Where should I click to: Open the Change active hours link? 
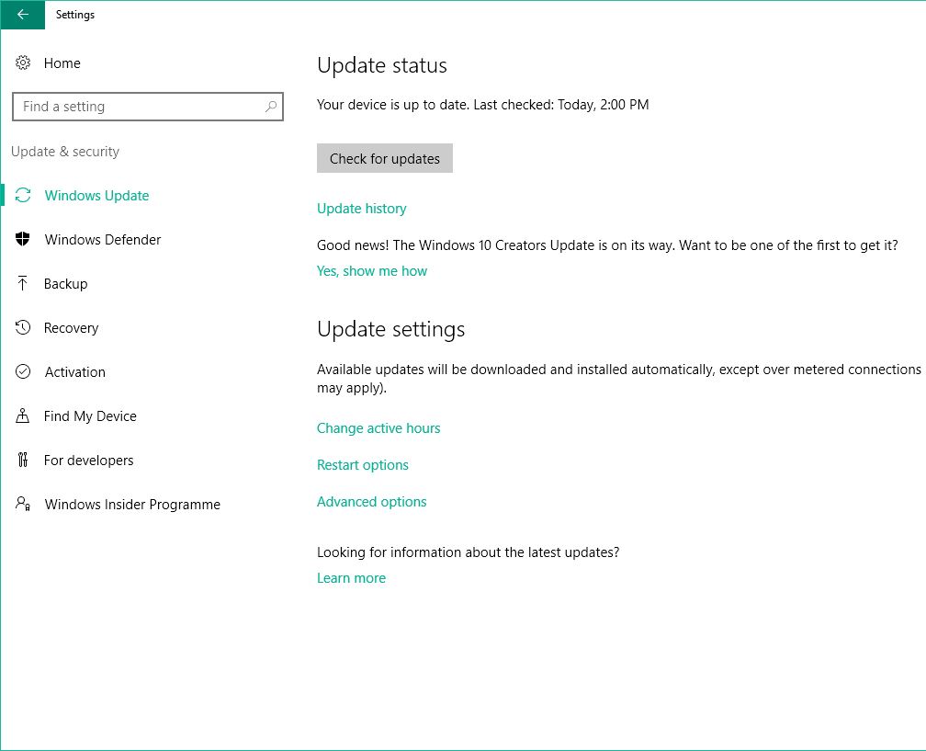click(378, 428)
